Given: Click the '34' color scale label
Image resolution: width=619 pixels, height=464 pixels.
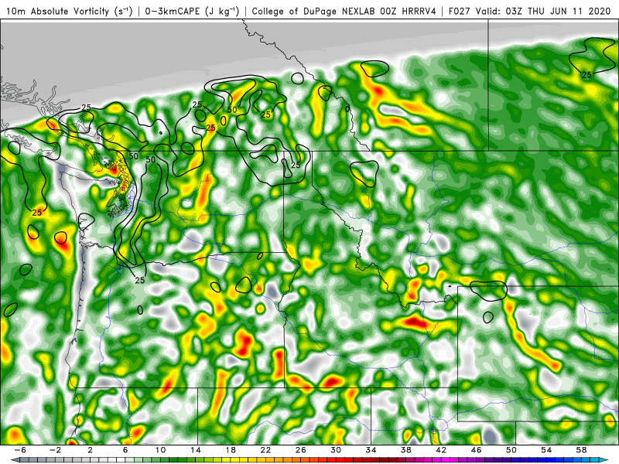Looking at the screenshot, I should (x=371, y=450).
